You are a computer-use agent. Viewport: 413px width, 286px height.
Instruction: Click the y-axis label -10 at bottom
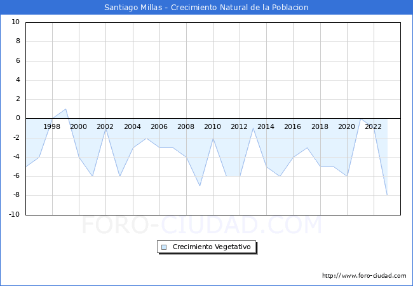pos(14,215)
